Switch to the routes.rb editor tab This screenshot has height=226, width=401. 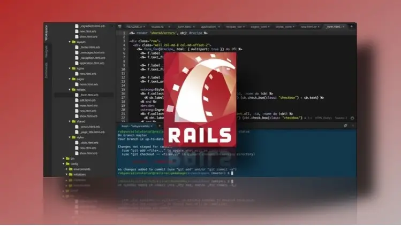[x=157, y=27]
